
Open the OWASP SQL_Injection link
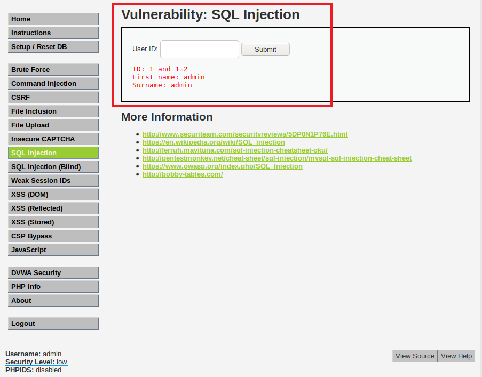[x=222, y=166]
